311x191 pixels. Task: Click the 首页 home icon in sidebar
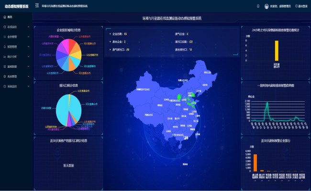(4, 17)
